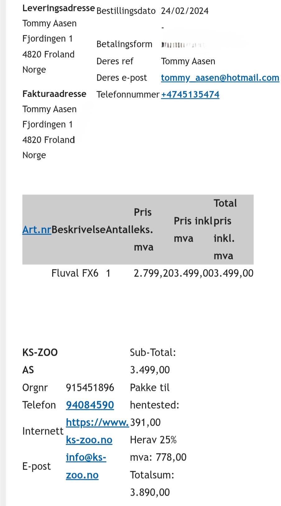Click the order date 24/02/2024
Image resolution: width=281 pixels, height=506 pixels.
tap(185, 11)
